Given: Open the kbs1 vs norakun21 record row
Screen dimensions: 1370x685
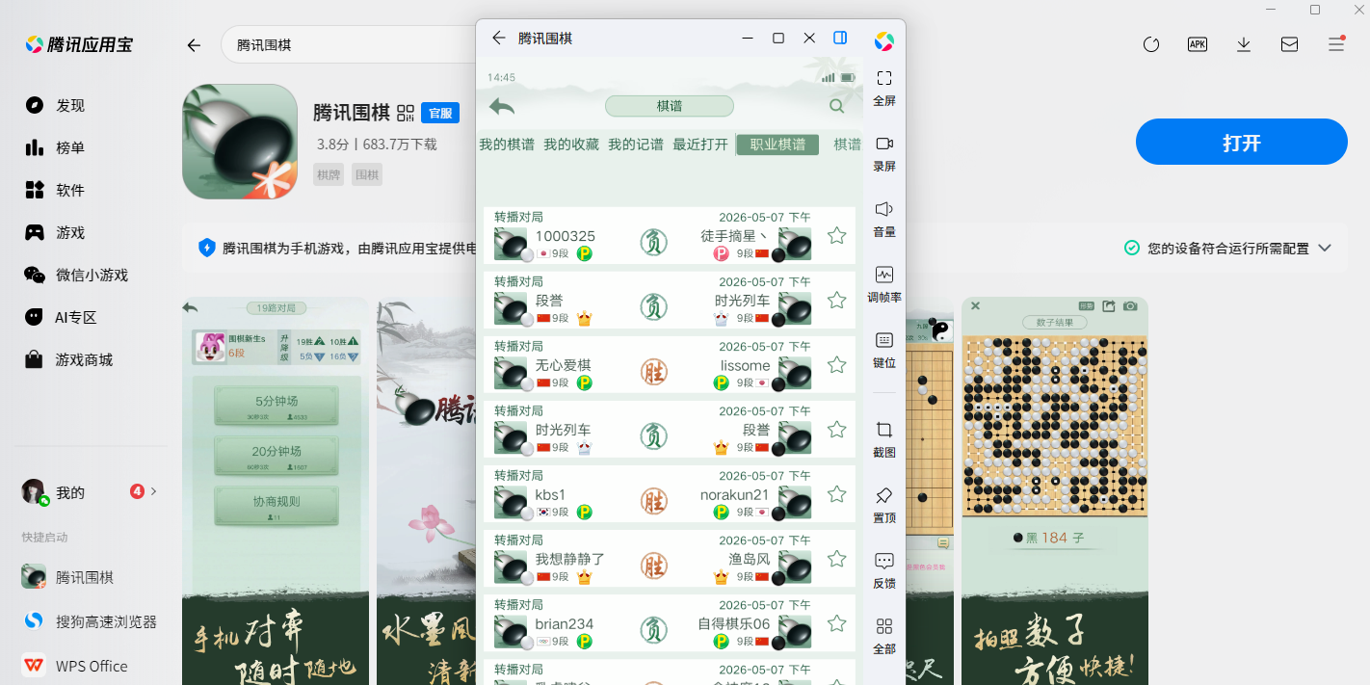Looking at the screenshot, I should (x=670, y=494).
